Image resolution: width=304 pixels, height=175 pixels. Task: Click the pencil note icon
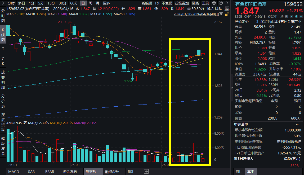tap(290, 16)
